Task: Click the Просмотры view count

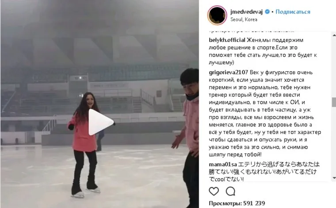Action: click(237, 203)
